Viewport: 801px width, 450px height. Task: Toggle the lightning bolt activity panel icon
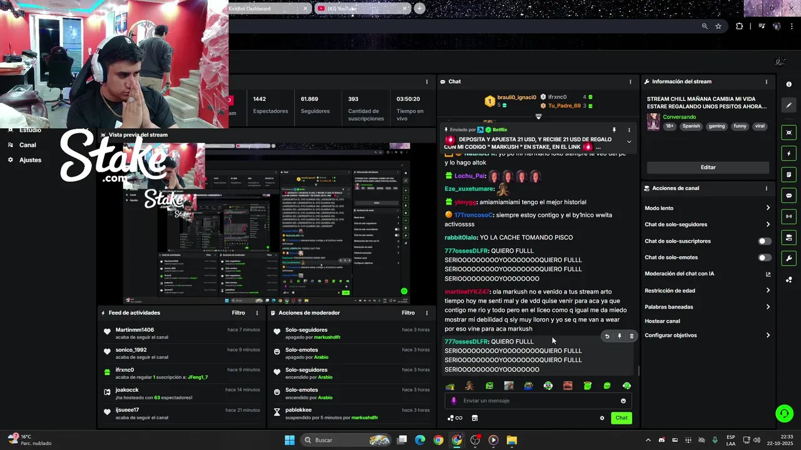pyautogui.click(x=788, y=154)
